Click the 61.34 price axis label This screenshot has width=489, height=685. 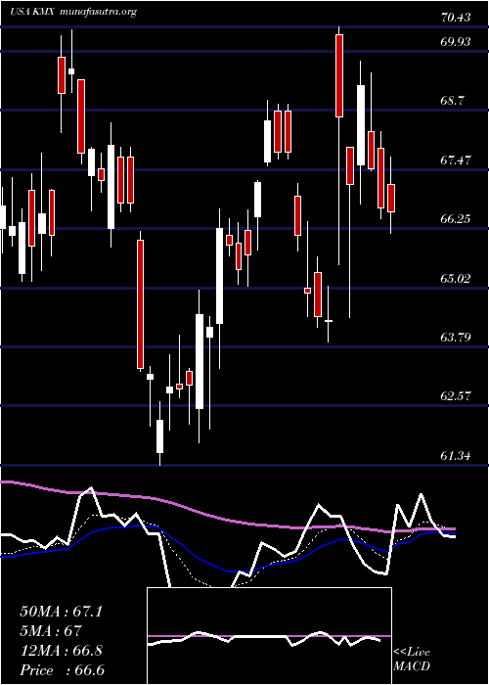456,456
